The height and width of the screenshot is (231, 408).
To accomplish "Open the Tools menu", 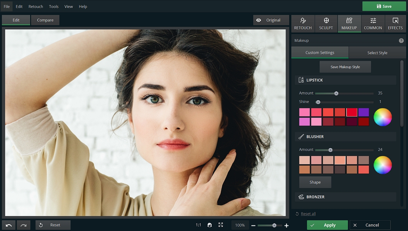I will [x=54, y=7].
